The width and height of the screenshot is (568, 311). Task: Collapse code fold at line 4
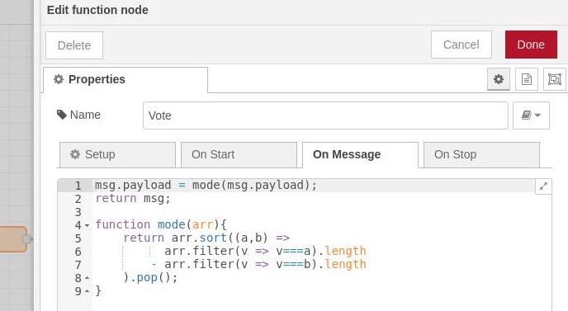pos(88,225)
